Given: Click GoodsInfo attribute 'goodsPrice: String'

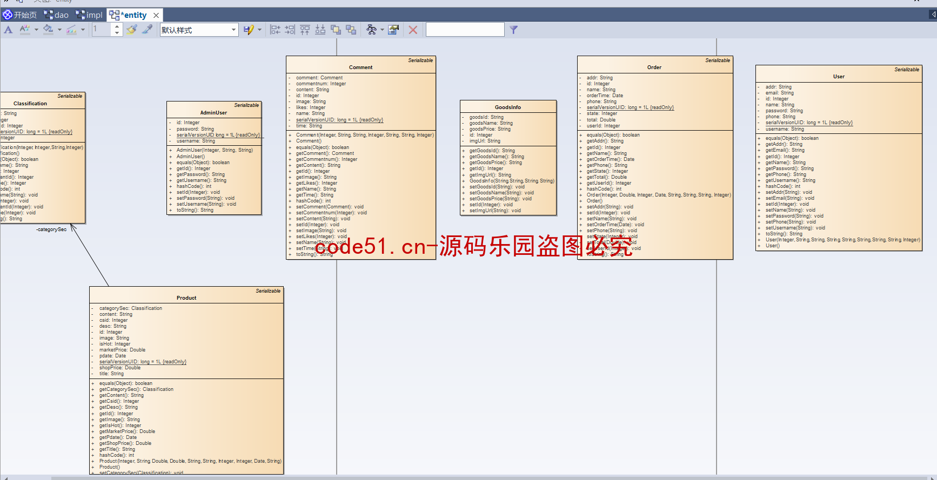Looking at the screenshot, I should tap(490, 129).
